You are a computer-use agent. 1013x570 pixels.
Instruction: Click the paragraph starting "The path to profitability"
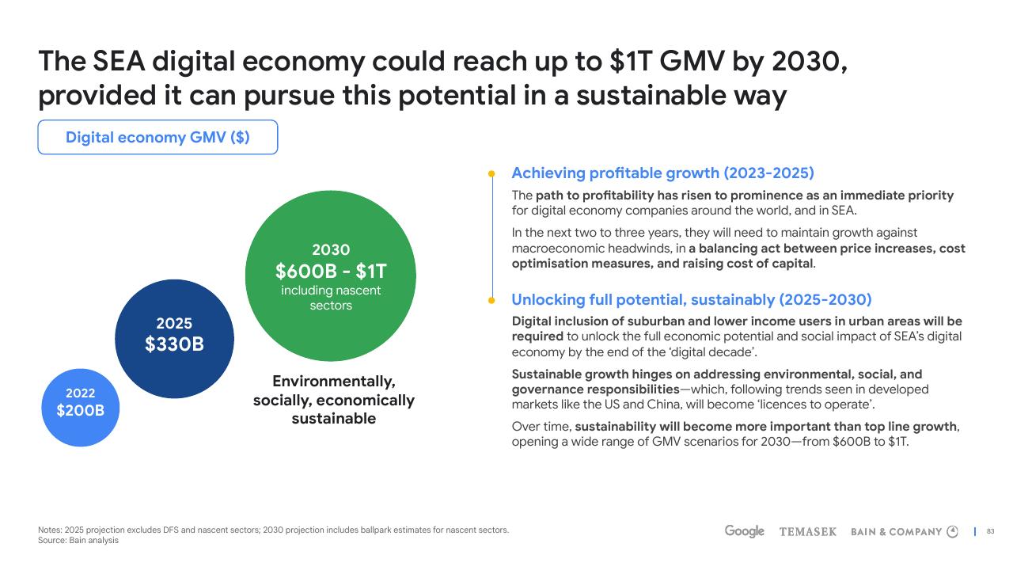tap(733, 203)
